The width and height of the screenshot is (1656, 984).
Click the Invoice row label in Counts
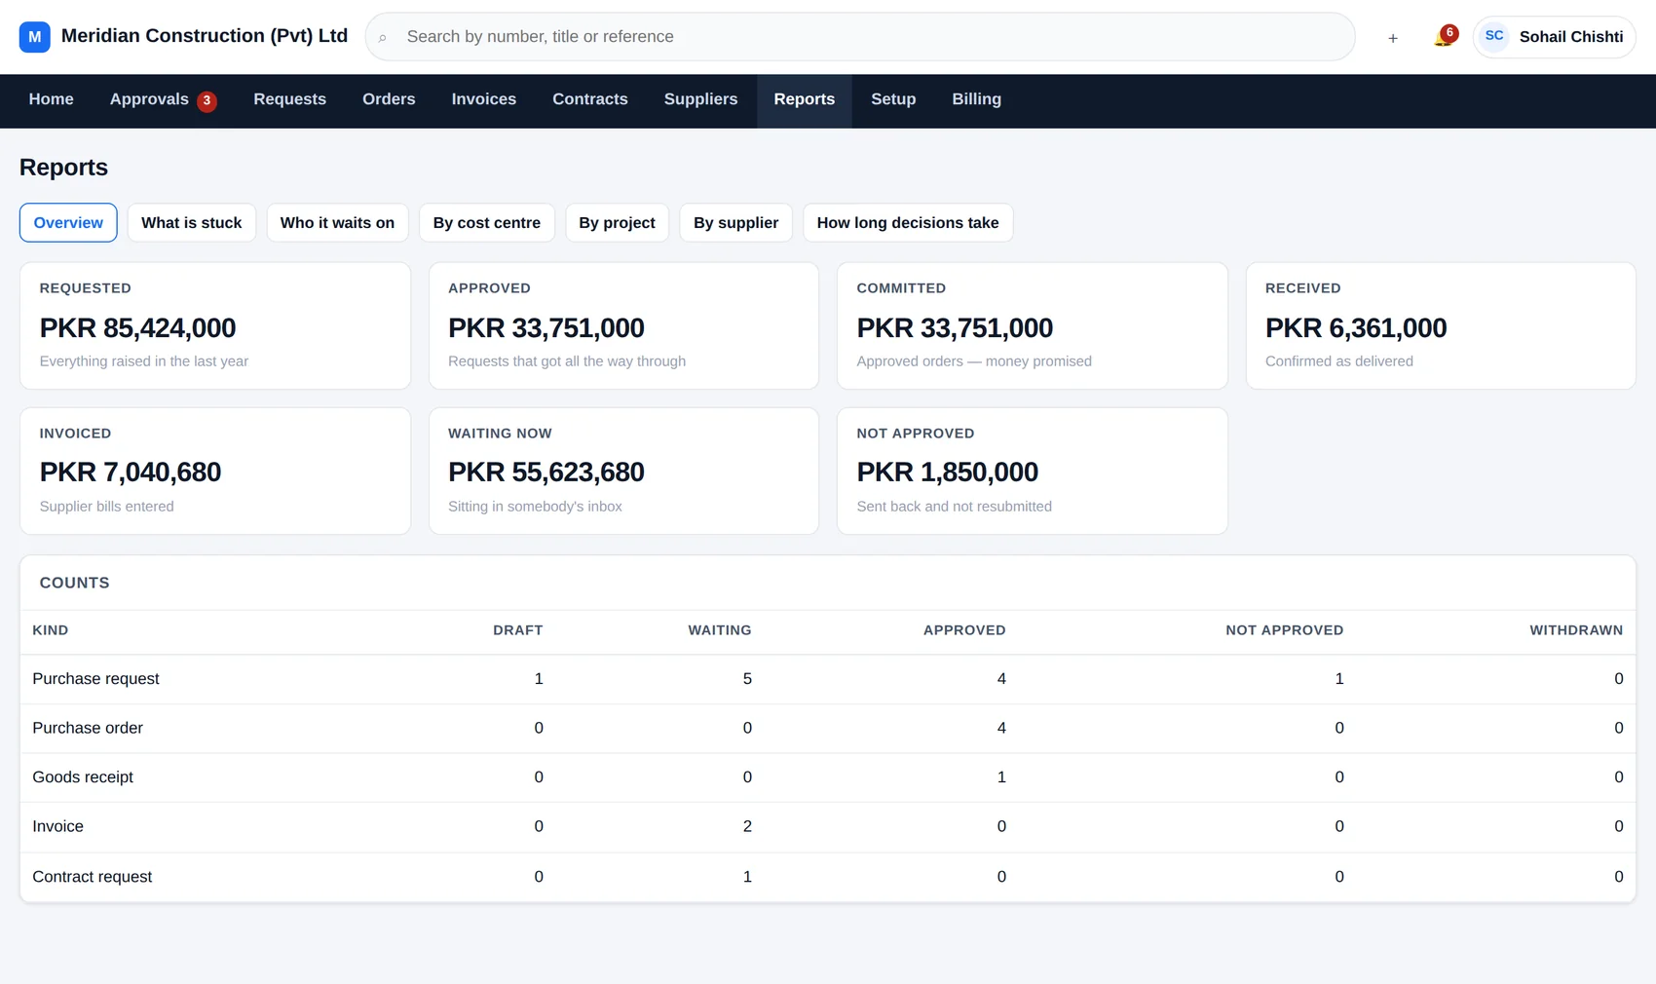58,826
